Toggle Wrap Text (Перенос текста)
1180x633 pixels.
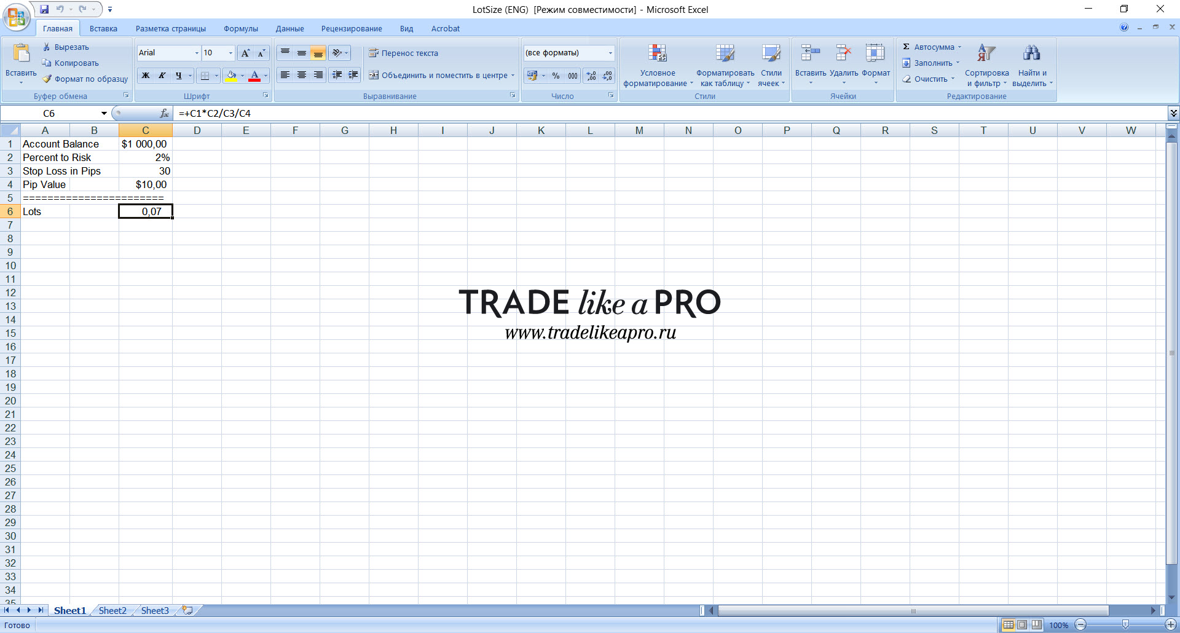(x=403, y=53)
